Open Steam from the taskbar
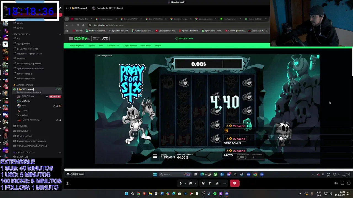 click(x=209, y=194)
